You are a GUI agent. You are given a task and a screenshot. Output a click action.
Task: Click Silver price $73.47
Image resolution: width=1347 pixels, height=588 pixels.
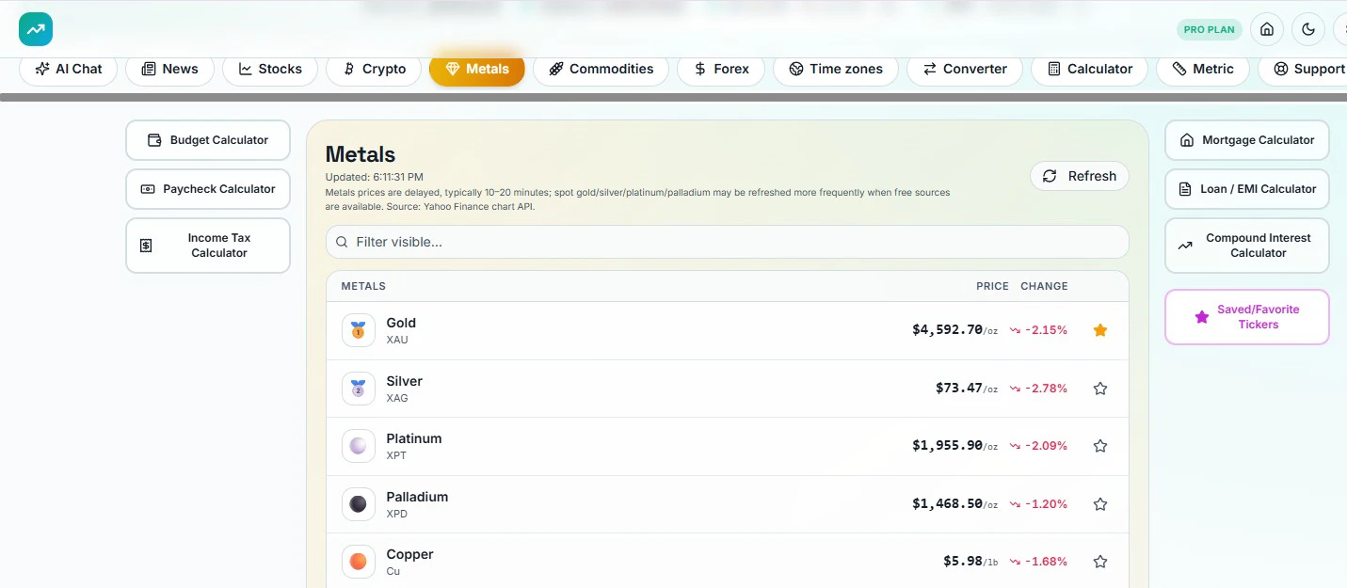967,389
